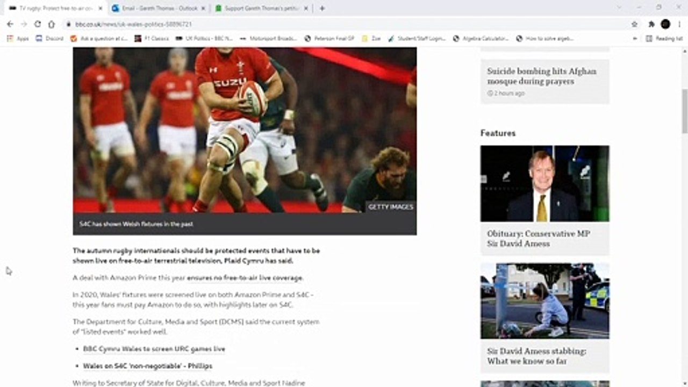Image resolution: width=688 pixels, height=387 pixels.
Task: Open the Chrome three-dot menu
Action: pos(680,24)
